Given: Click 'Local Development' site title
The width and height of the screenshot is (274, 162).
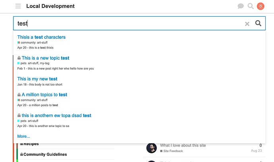Looking at the screenshot, I should 50,6.
